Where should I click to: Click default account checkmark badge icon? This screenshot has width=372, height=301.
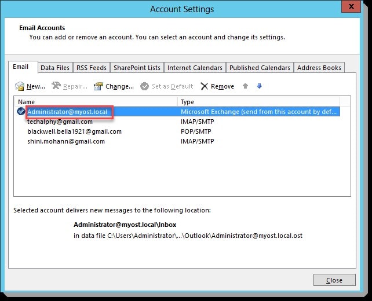[x=21, y=111]
